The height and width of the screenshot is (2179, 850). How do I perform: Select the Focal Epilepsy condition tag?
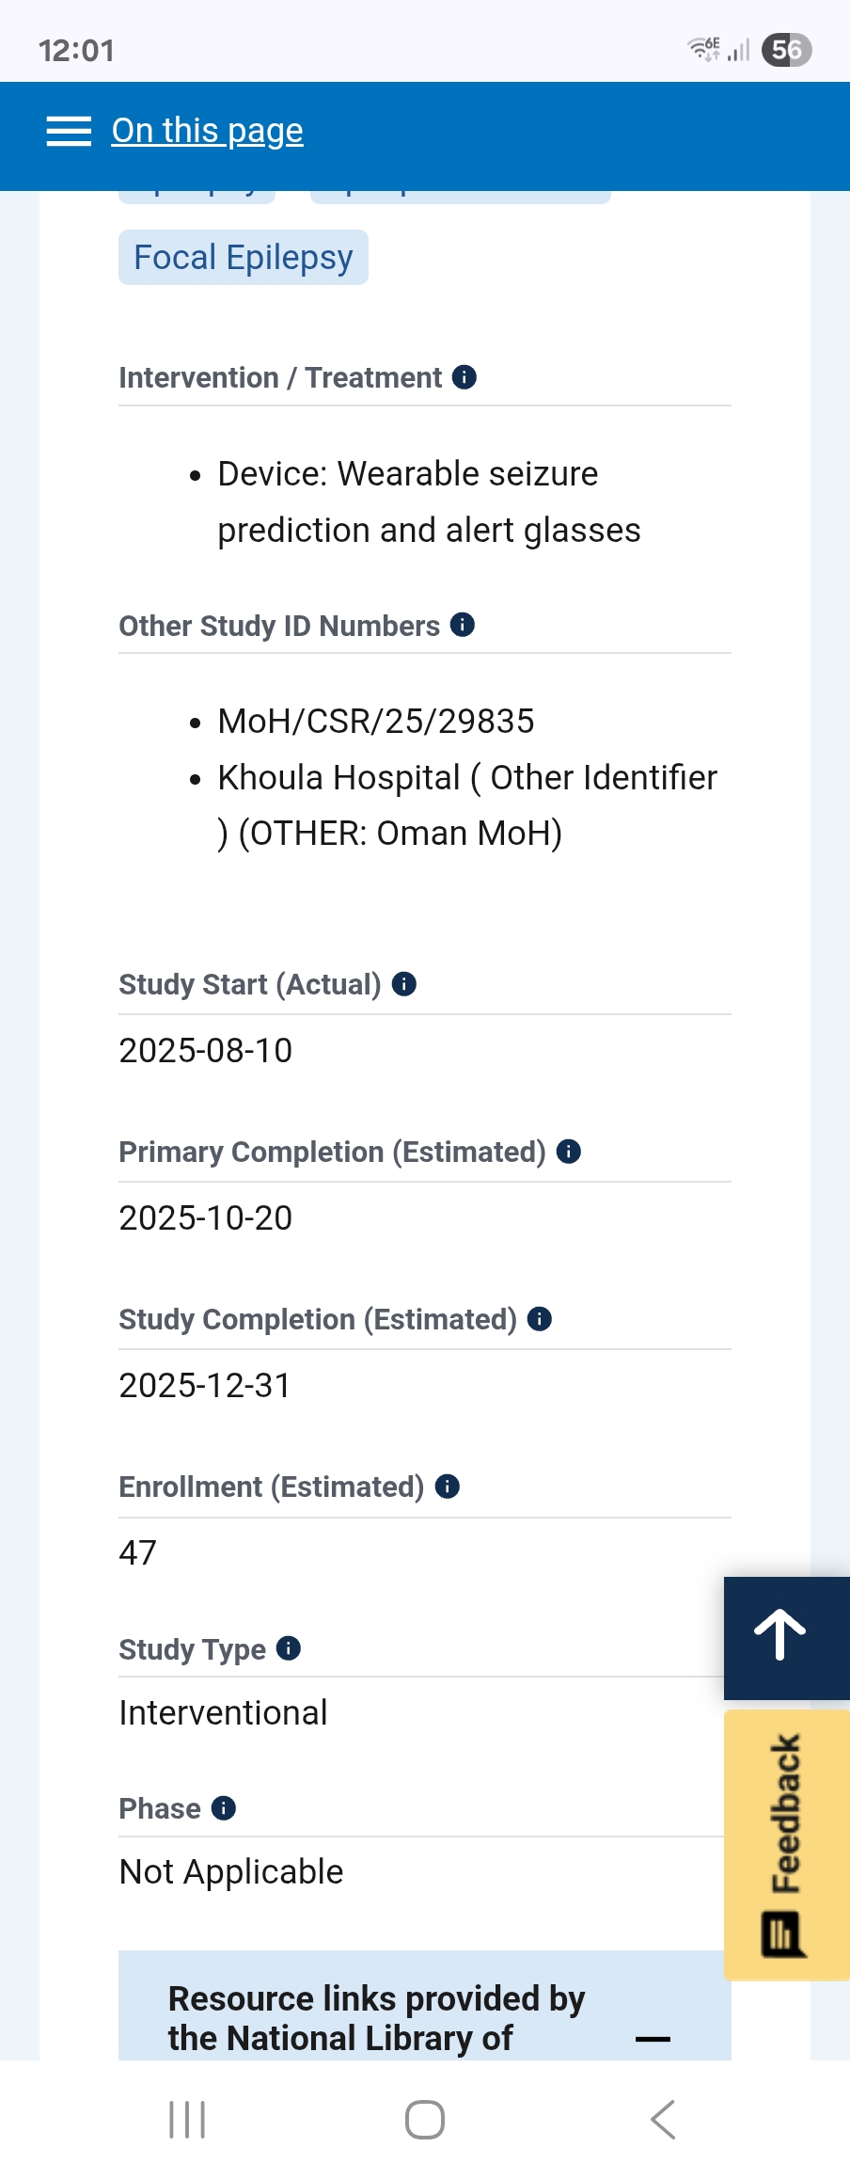point(243,258)
